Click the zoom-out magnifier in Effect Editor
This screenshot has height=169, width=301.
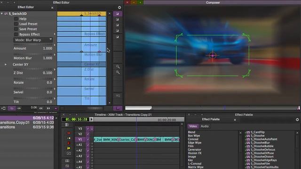(118, 72)
